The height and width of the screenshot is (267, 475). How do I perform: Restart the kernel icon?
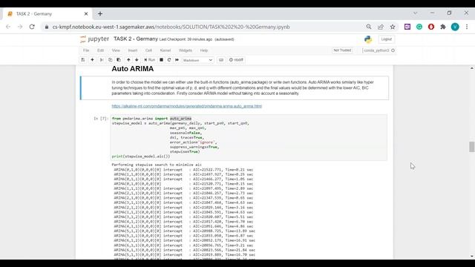coord(169,60)
